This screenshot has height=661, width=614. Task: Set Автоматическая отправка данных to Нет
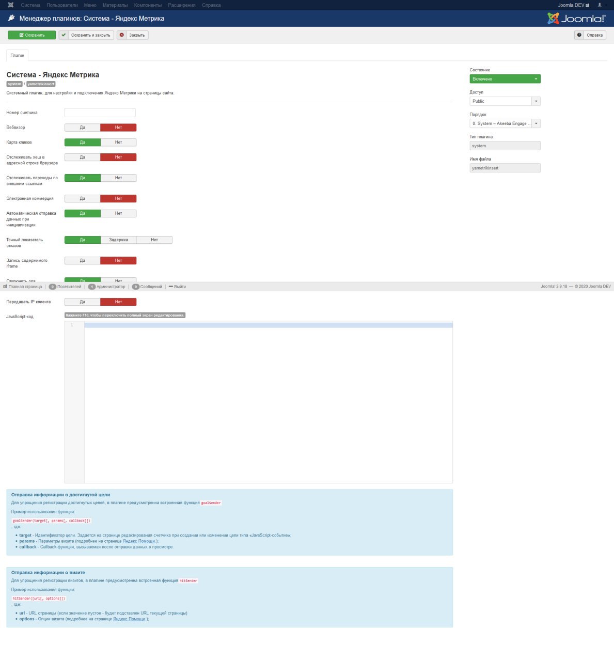point(118,213)
